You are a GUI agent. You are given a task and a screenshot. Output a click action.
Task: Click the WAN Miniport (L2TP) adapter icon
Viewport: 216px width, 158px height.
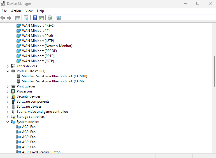[18, 41]
